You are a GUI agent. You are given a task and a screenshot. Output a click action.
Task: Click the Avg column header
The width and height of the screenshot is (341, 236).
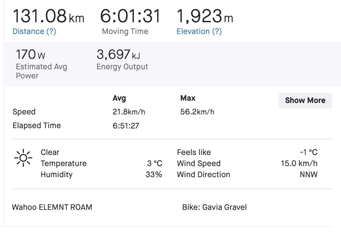point(119,98)
